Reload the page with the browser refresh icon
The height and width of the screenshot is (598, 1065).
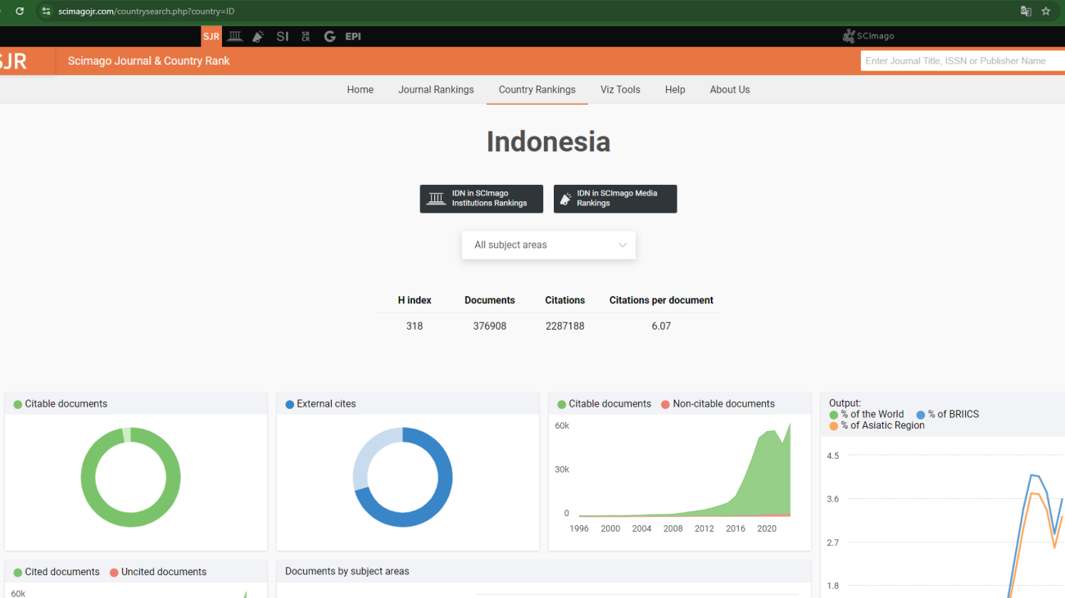pos(20,11)
